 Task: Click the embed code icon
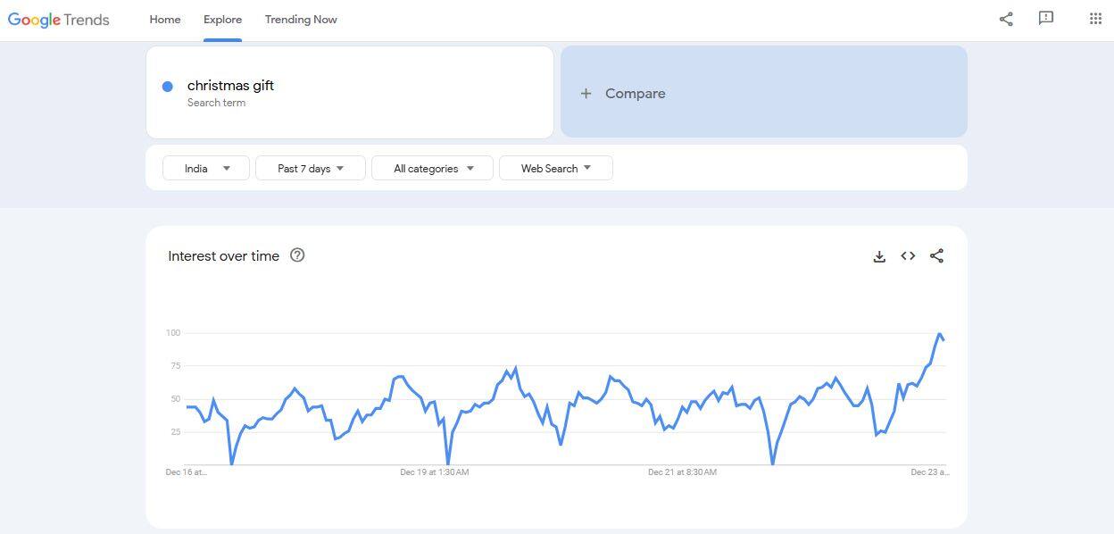[908, 256]
